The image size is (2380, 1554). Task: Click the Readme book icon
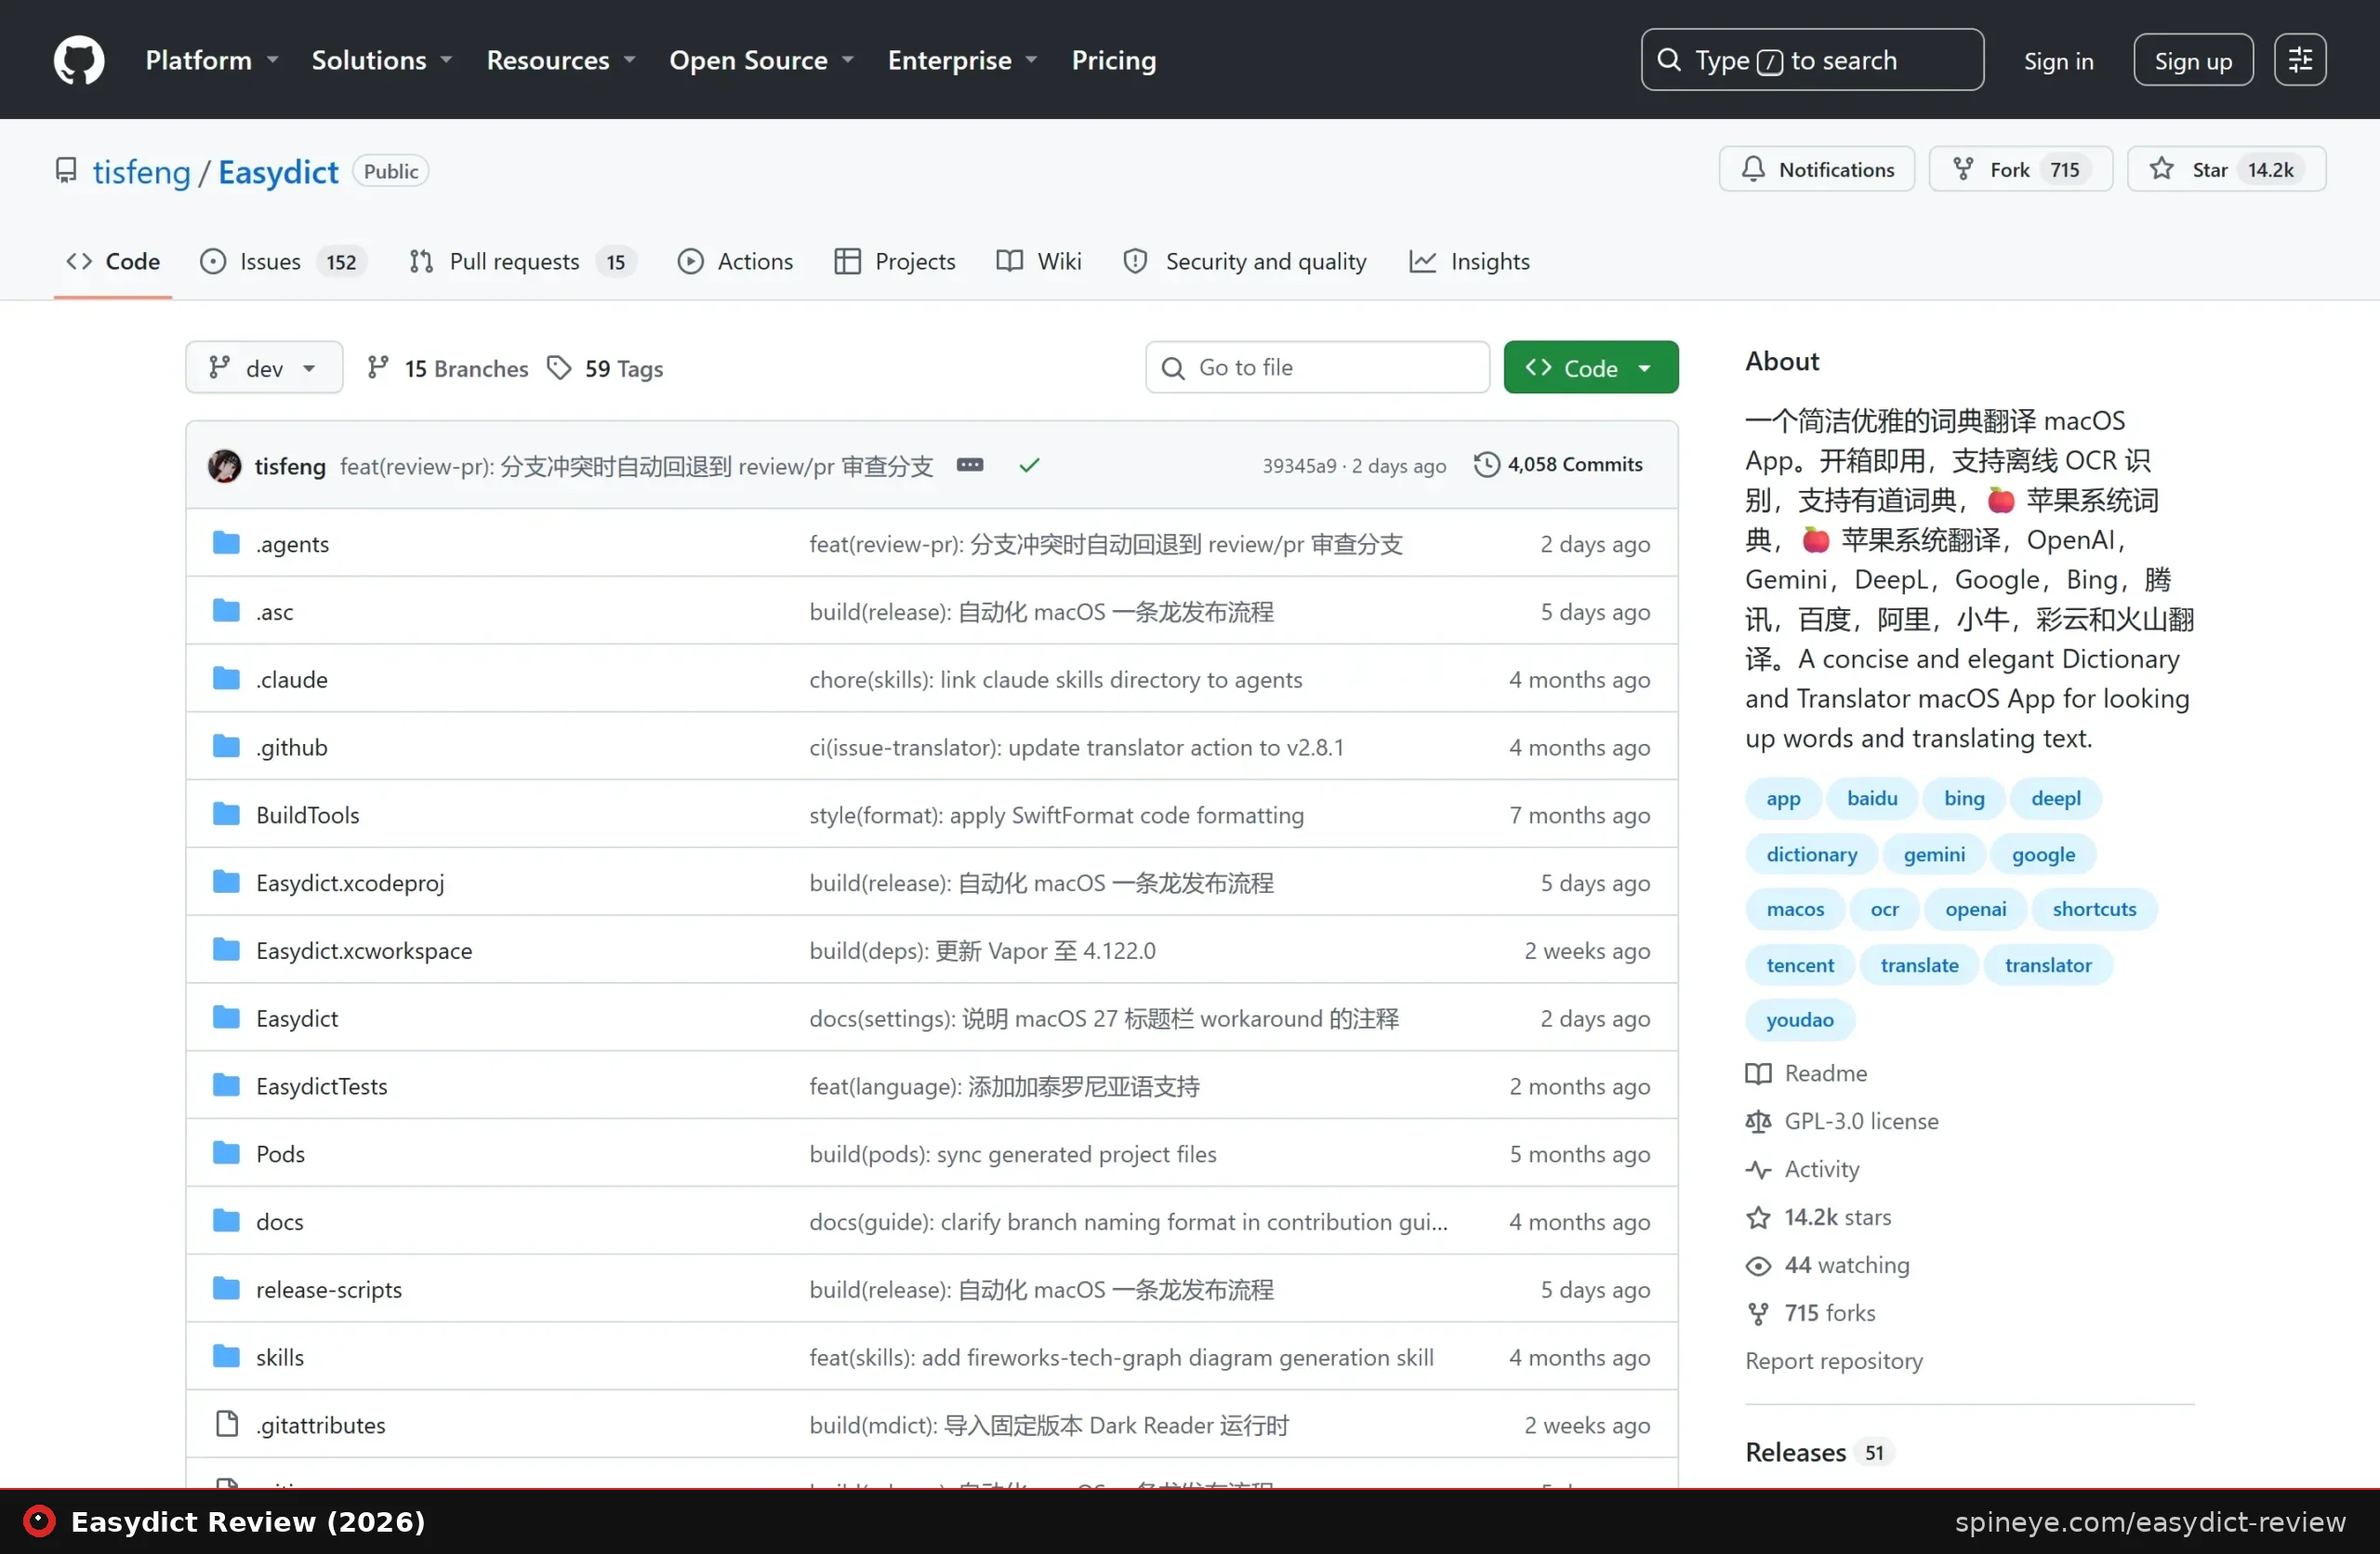tap(1757, 1073)
